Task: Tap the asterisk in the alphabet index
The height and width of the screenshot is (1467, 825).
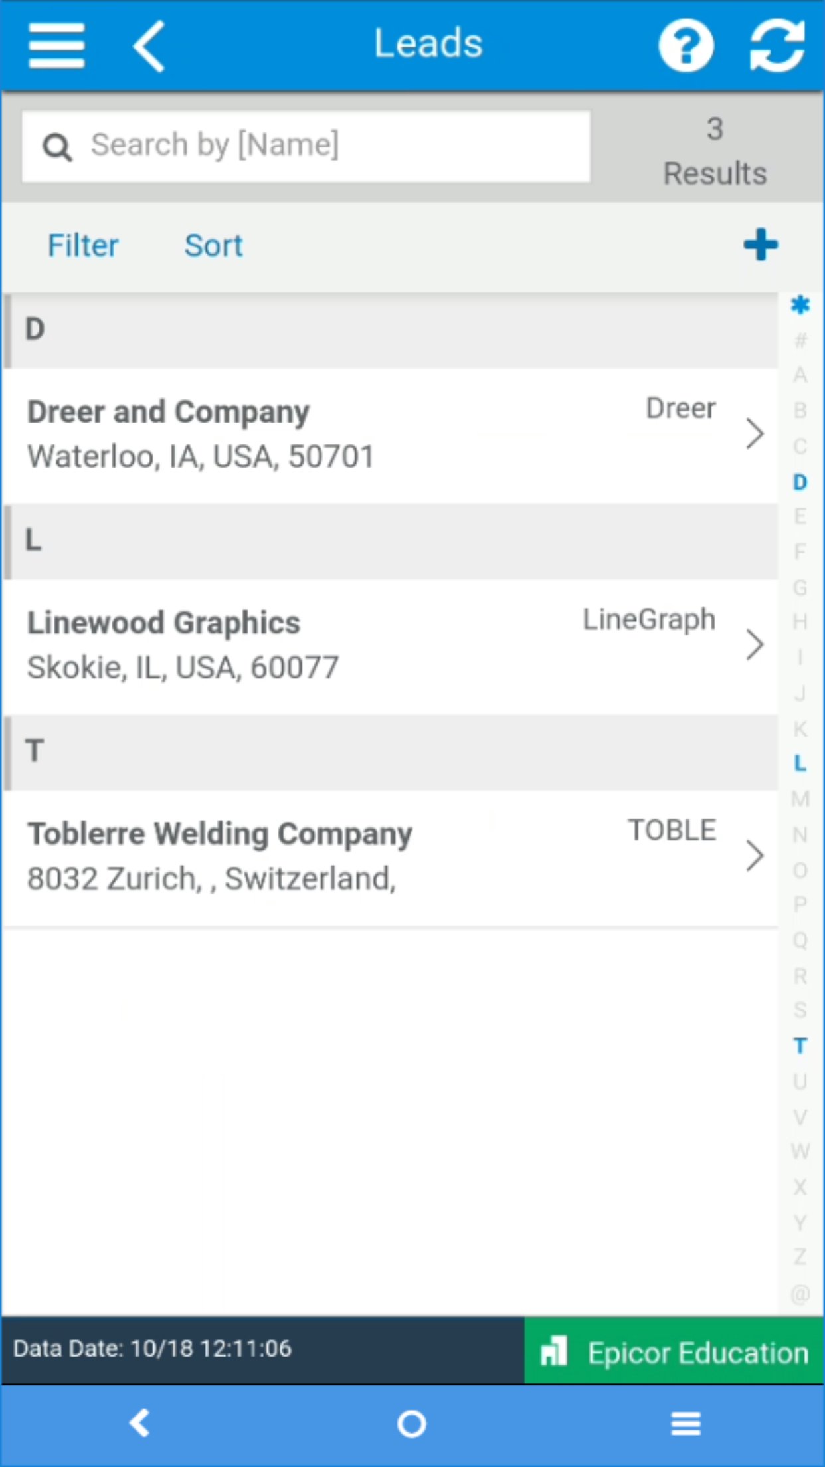Action: (800, 305)
